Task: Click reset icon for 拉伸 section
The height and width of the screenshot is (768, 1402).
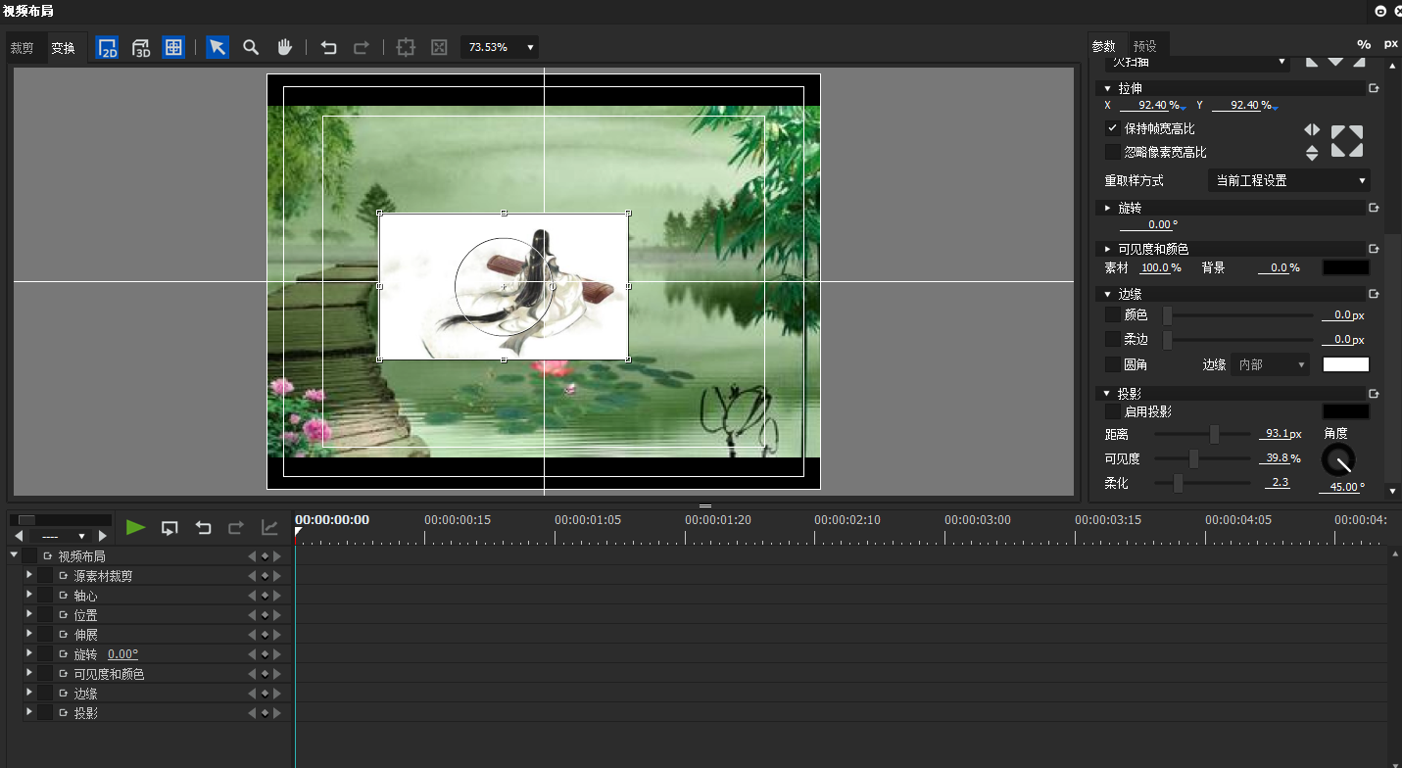Action: (1374, 88)
